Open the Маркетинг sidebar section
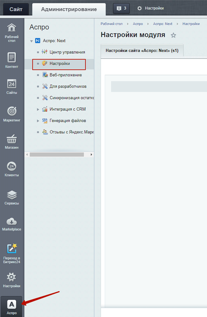Image resolution: width=207 pixels, height=317 pixels. coord(12,114)
